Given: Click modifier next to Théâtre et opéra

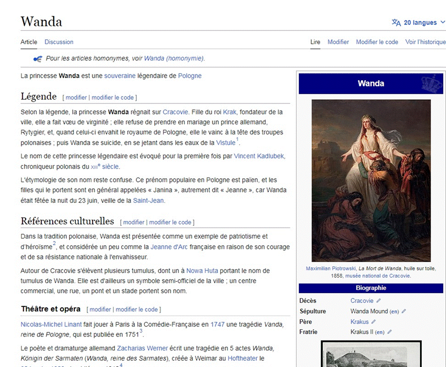Looking at the screenshot, I should [x=100, y=309].
